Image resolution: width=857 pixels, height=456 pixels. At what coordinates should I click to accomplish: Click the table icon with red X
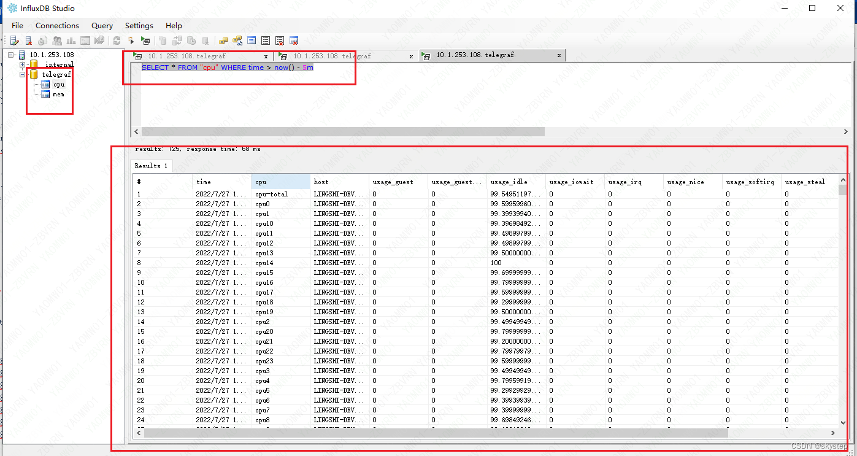pos(294,41)
